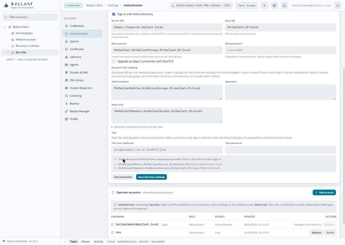Switch to the Tasks tab
Screen dimensions: 345x245
tap(74, 242)
